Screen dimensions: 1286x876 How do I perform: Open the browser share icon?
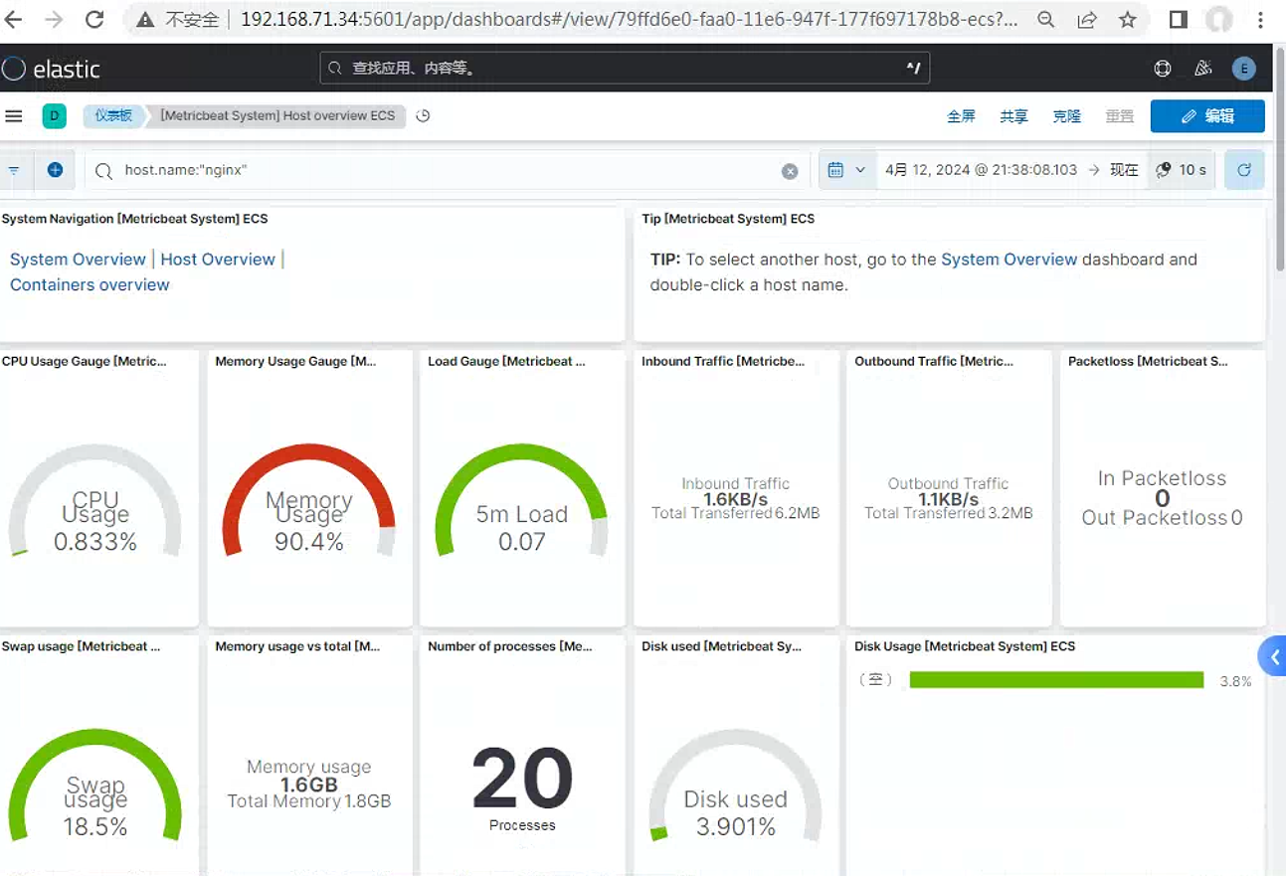point(1087,20)
